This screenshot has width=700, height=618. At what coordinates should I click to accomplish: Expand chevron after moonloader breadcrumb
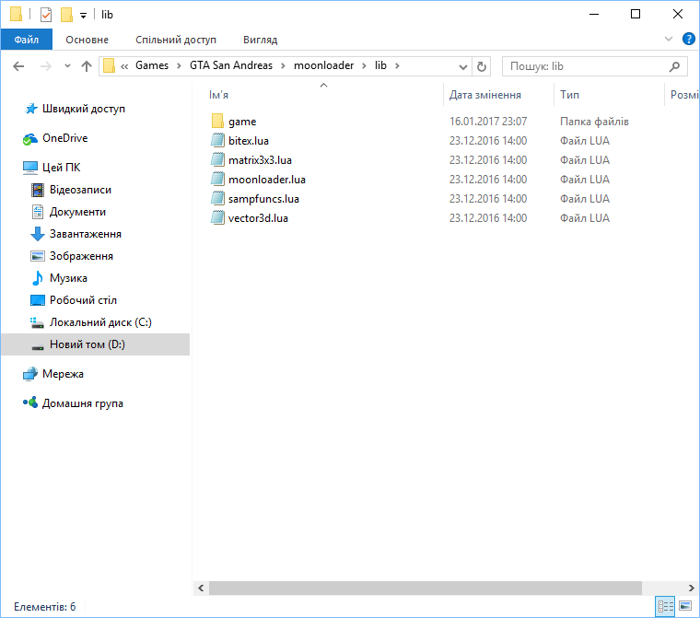pos(365,66)
